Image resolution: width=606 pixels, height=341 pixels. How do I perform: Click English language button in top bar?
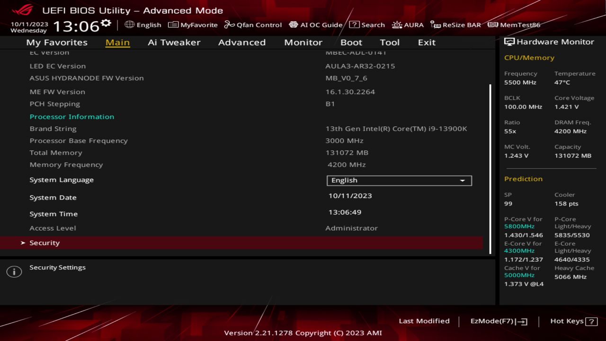(143, 25)
